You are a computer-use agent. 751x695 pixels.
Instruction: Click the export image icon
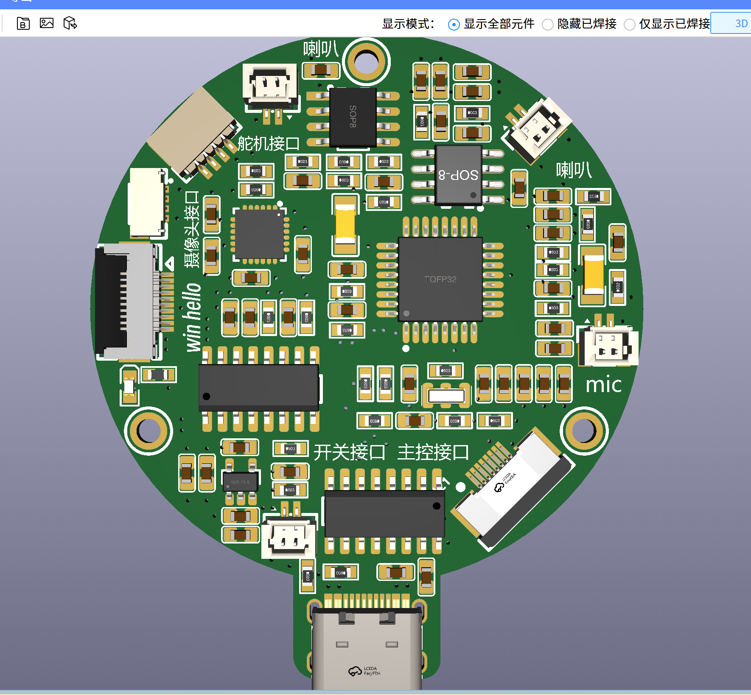click(47, 23)
